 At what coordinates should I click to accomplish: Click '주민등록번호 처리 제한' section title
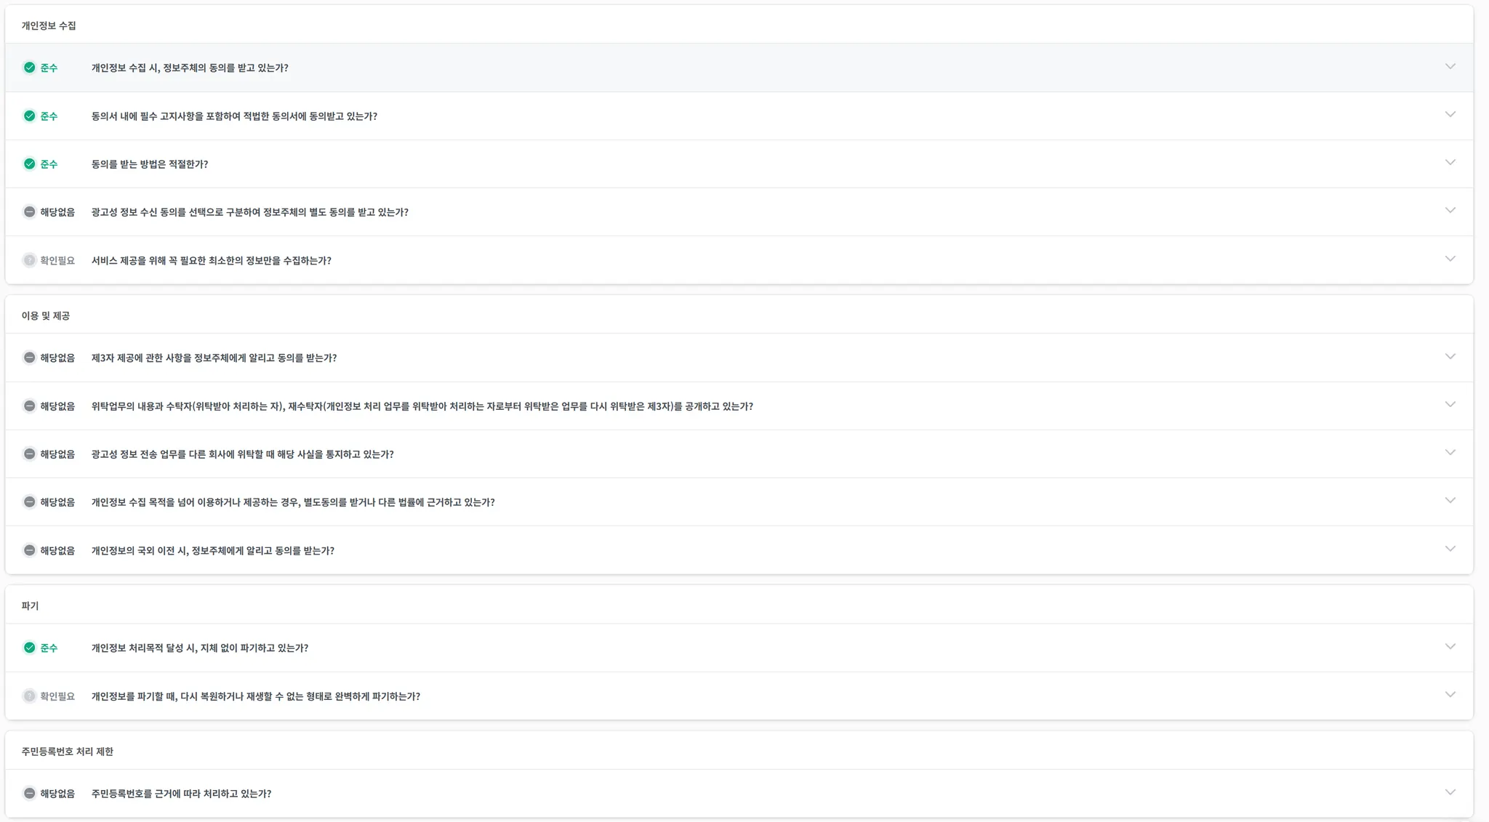[x=68, y=752]
